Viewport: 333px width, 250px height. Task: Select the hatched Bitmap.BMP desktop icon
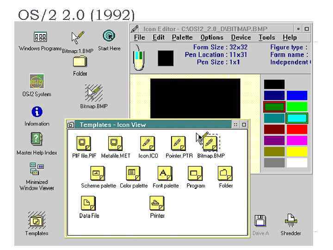click(x=94, y=93)
